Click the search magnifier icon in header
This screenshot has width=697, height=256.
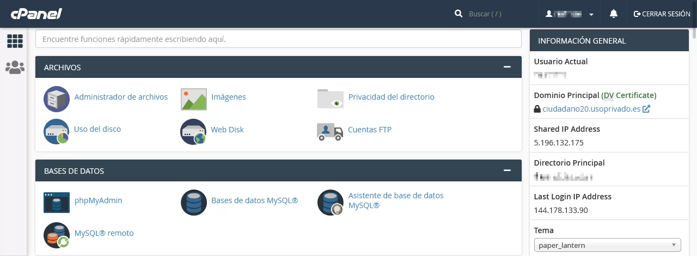pyautogui.click(x=458, y=14)
